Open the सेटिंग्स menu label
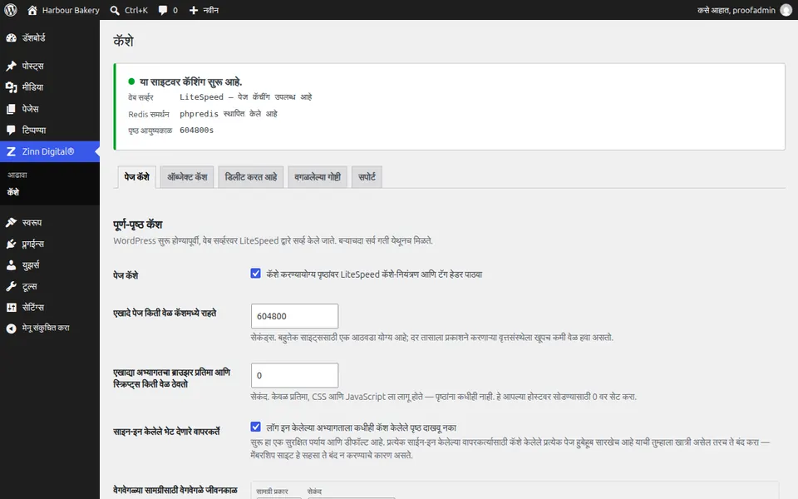The width and height of the screenshot is (798, 499). coord(33,308)
